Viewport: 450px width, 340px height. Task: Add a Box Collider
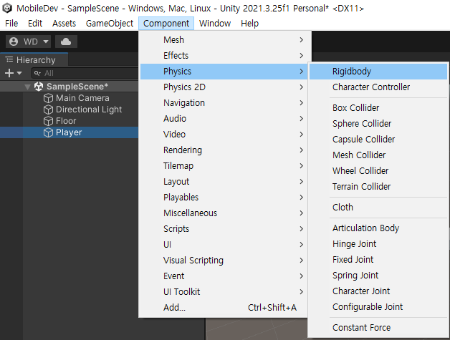378,108
